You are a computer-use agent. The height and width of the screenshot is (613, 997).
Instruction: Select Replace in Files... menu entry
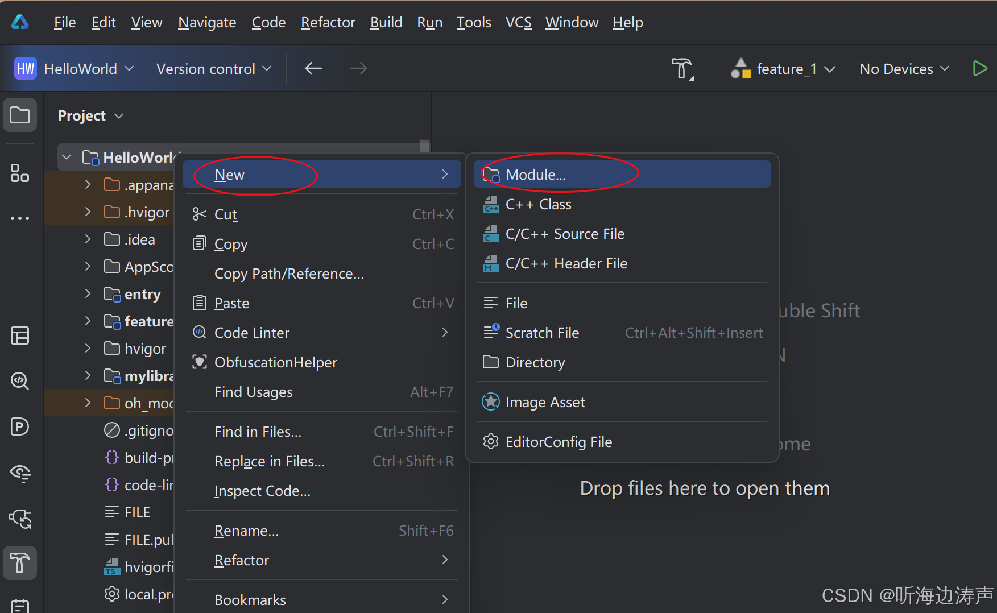[322, 461]
